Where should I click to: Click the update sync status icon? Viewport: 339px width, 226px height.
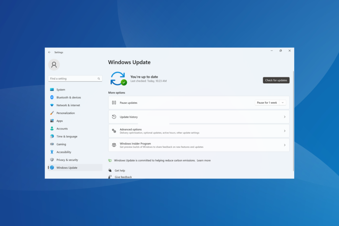118,79
